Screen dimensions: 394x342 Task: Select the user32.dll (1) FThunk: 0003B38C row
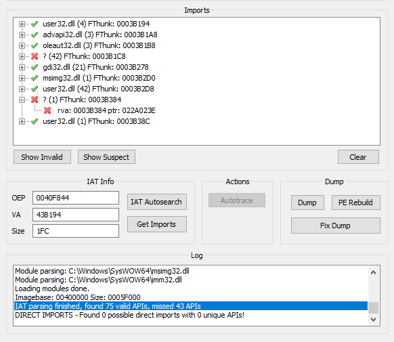click(96, 121)
